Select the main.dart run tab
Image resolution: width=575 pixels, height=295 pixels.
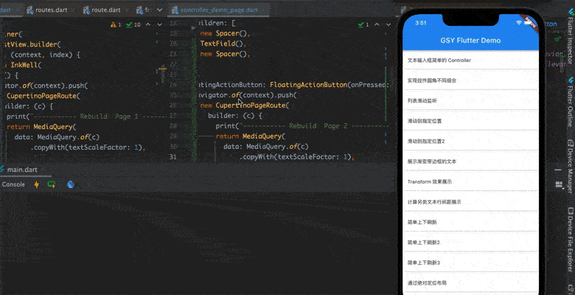(22, 170)
